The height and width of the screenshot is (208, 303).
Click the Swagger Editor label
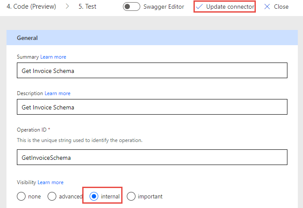[x=164, y=7]
